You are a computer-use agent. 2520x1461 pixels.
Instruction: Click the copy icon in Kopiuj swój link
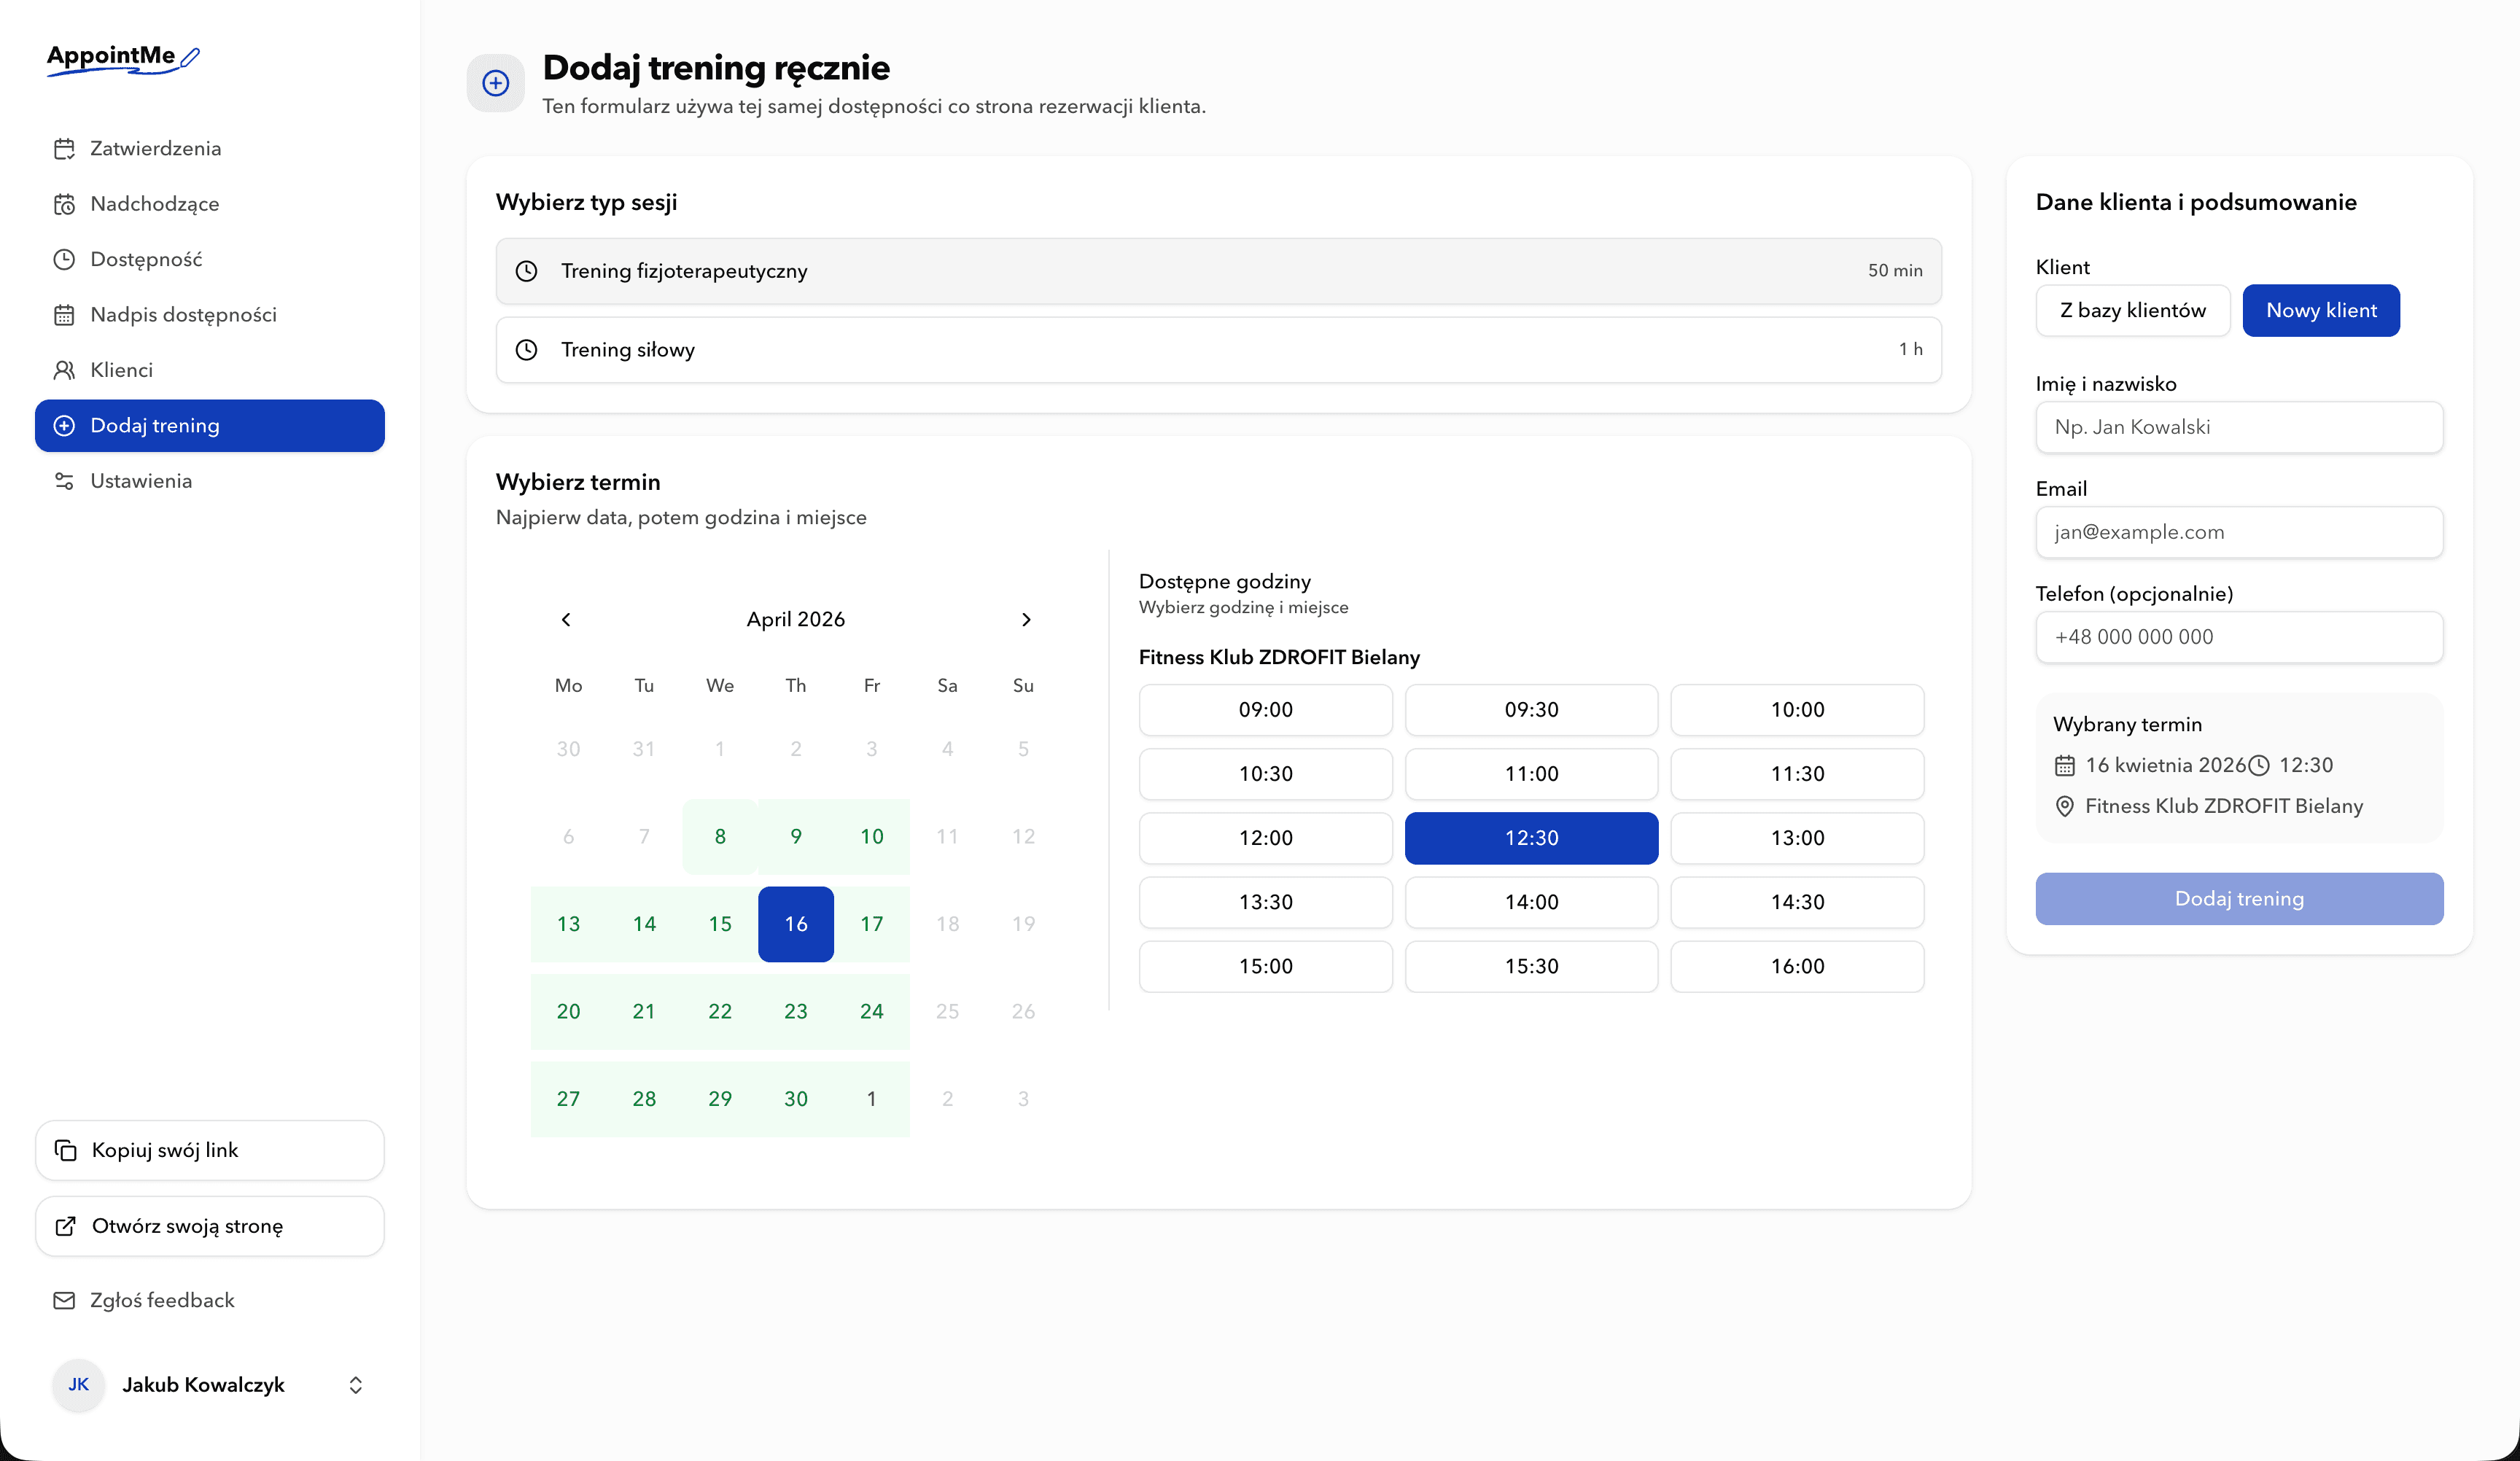[x=66, y=1150]
